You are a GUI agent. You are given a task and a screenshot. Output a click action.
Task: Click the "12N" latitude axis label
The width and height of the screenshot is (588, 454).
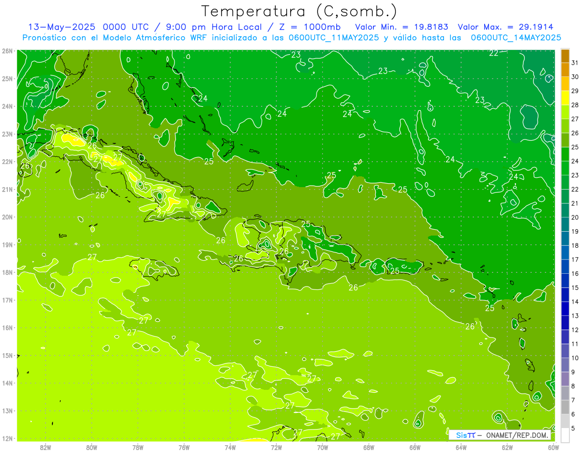tap(7, 438)
